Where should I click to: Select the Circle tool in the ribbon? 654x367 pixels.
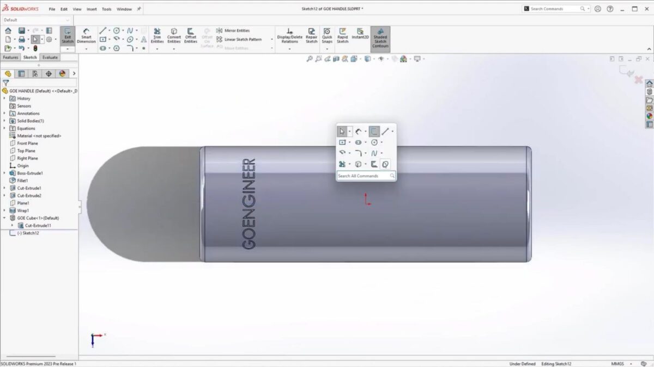click(x=116, y=30)
